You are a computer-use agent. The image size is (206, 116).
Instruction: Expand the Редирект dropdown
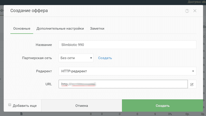point(127,71)
